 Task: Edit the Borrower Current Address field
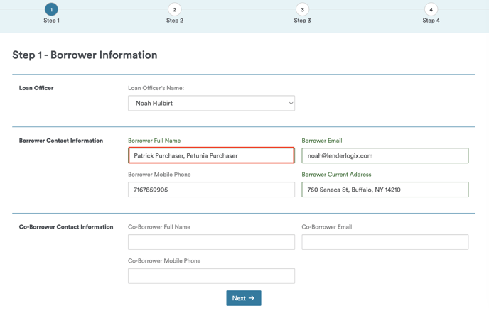[x=385, y=190]
